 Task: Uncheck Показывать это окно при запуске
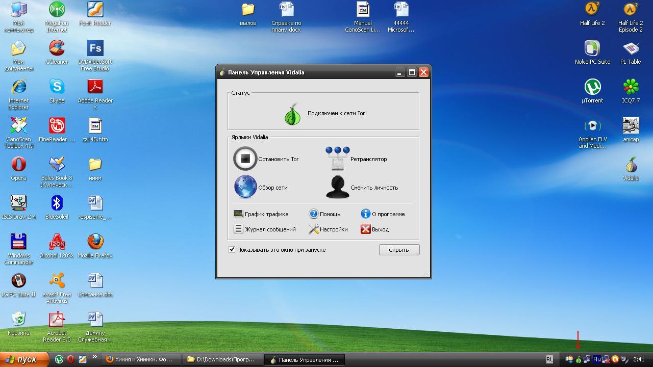pyautogui.click(x=232, y=250)
